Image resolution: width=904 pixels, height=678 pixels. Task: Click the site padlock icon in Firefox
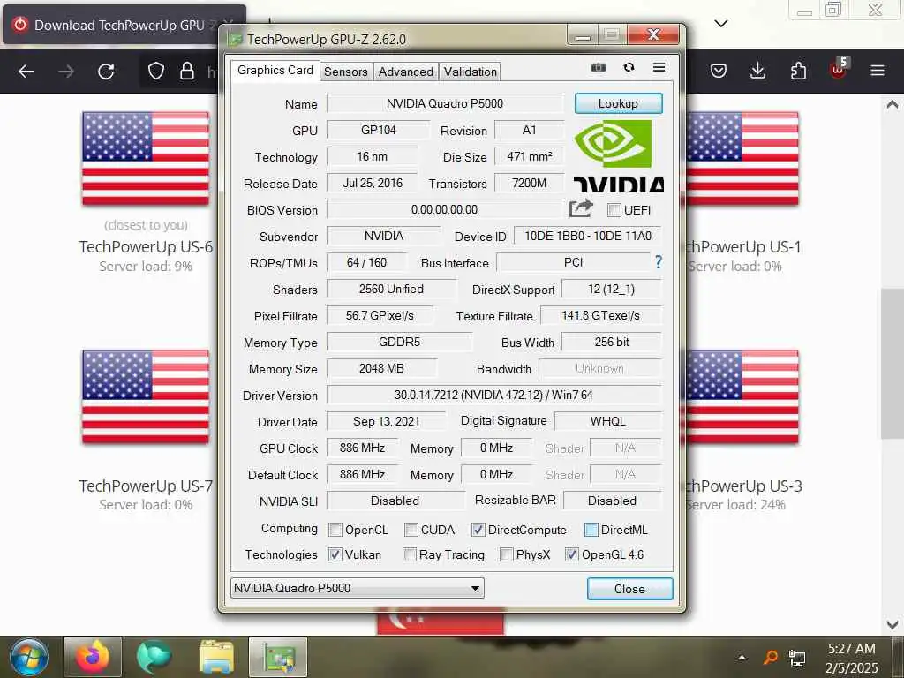click(187, 72)
